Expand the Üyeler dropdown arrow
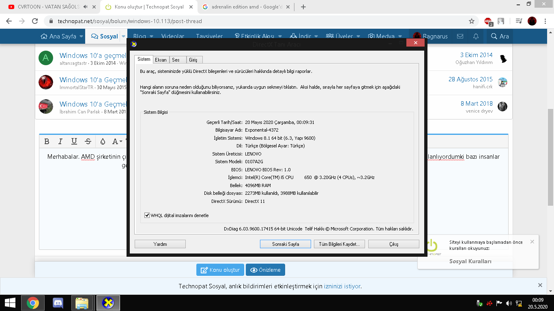Screen dimensions: 554x311 (x=358, y=36)
